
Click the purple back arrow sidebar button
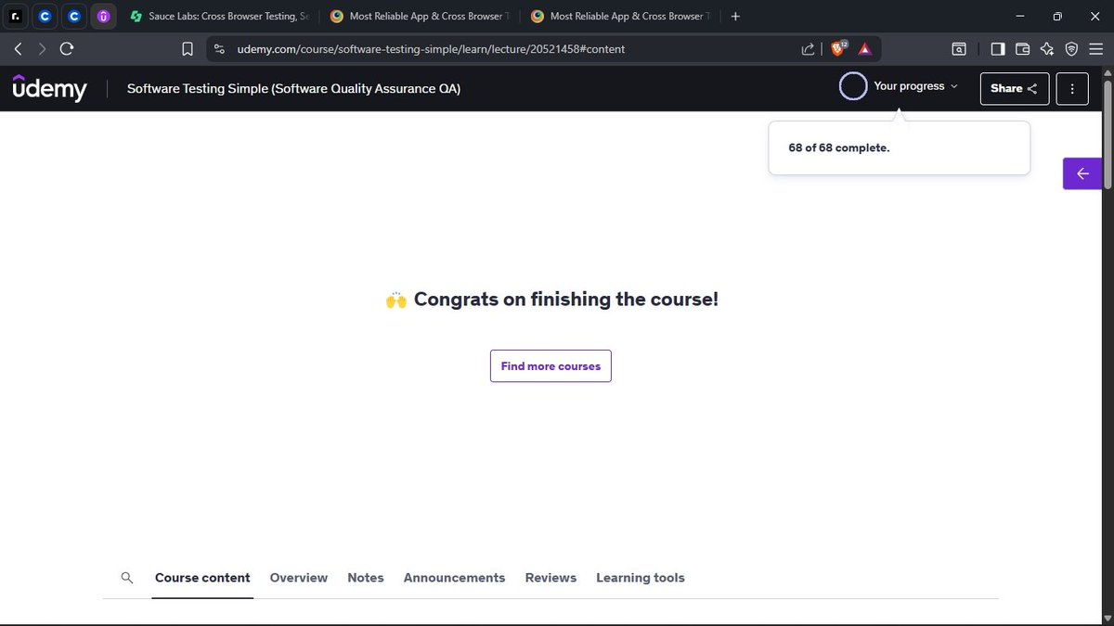(x=1082, y=173)
